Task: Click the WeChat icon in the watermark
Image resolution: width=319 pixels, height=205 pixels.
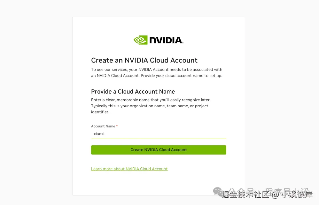Action: coord(218,191)
